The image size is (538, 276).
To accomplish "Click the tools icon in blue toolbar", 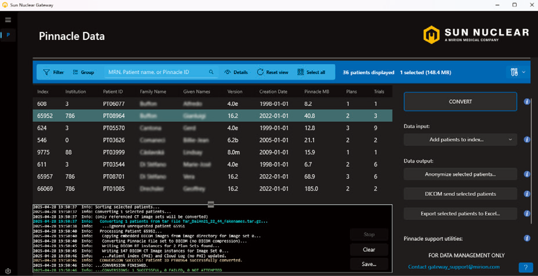I will [514, 72].
